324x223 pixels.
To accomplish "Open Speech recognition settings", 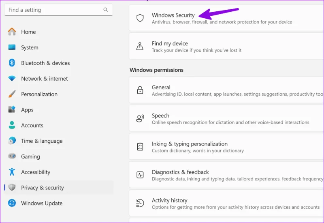I will point(226,118).
